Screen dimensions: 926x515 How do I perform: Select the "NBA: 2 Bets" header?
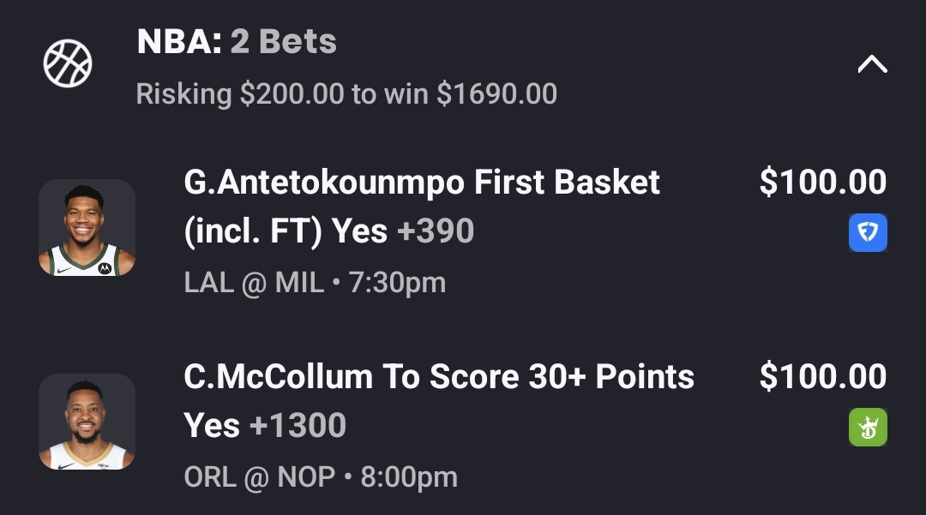(x=237, y=41)
